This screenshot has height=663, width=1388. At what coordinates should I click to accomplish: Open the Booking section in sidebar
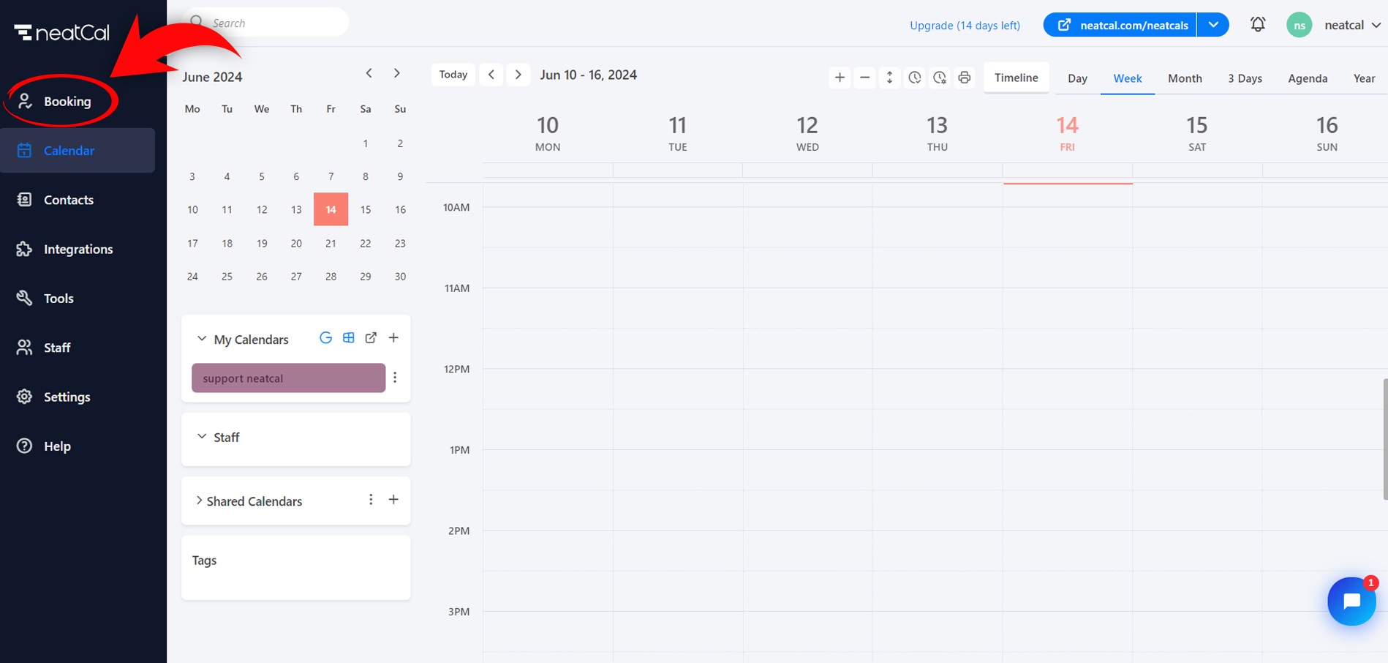tap(67, 101)
